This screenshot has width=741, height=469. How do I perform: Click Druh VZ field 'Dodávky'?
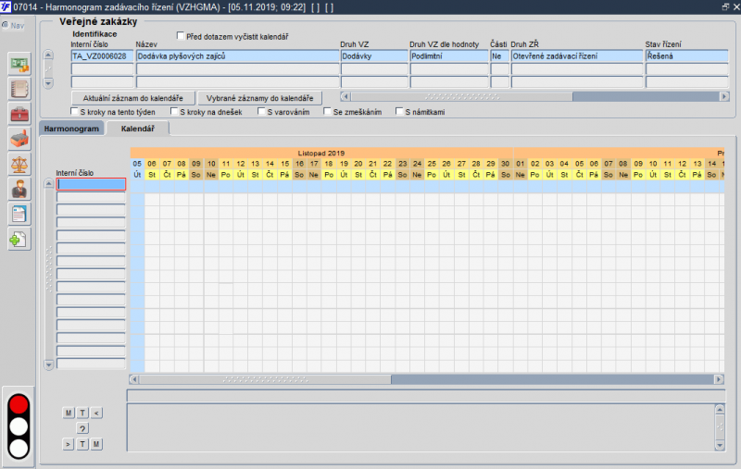[374, 56]
